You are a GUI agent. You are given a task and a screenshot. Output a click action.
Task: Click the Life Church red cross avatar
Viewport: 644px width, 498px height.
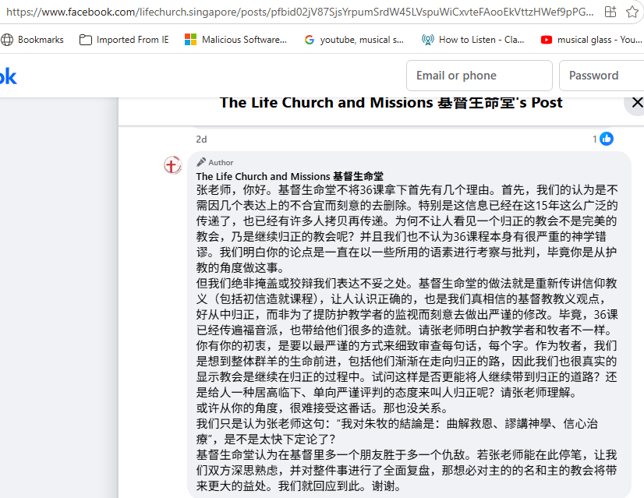point(173,165)
